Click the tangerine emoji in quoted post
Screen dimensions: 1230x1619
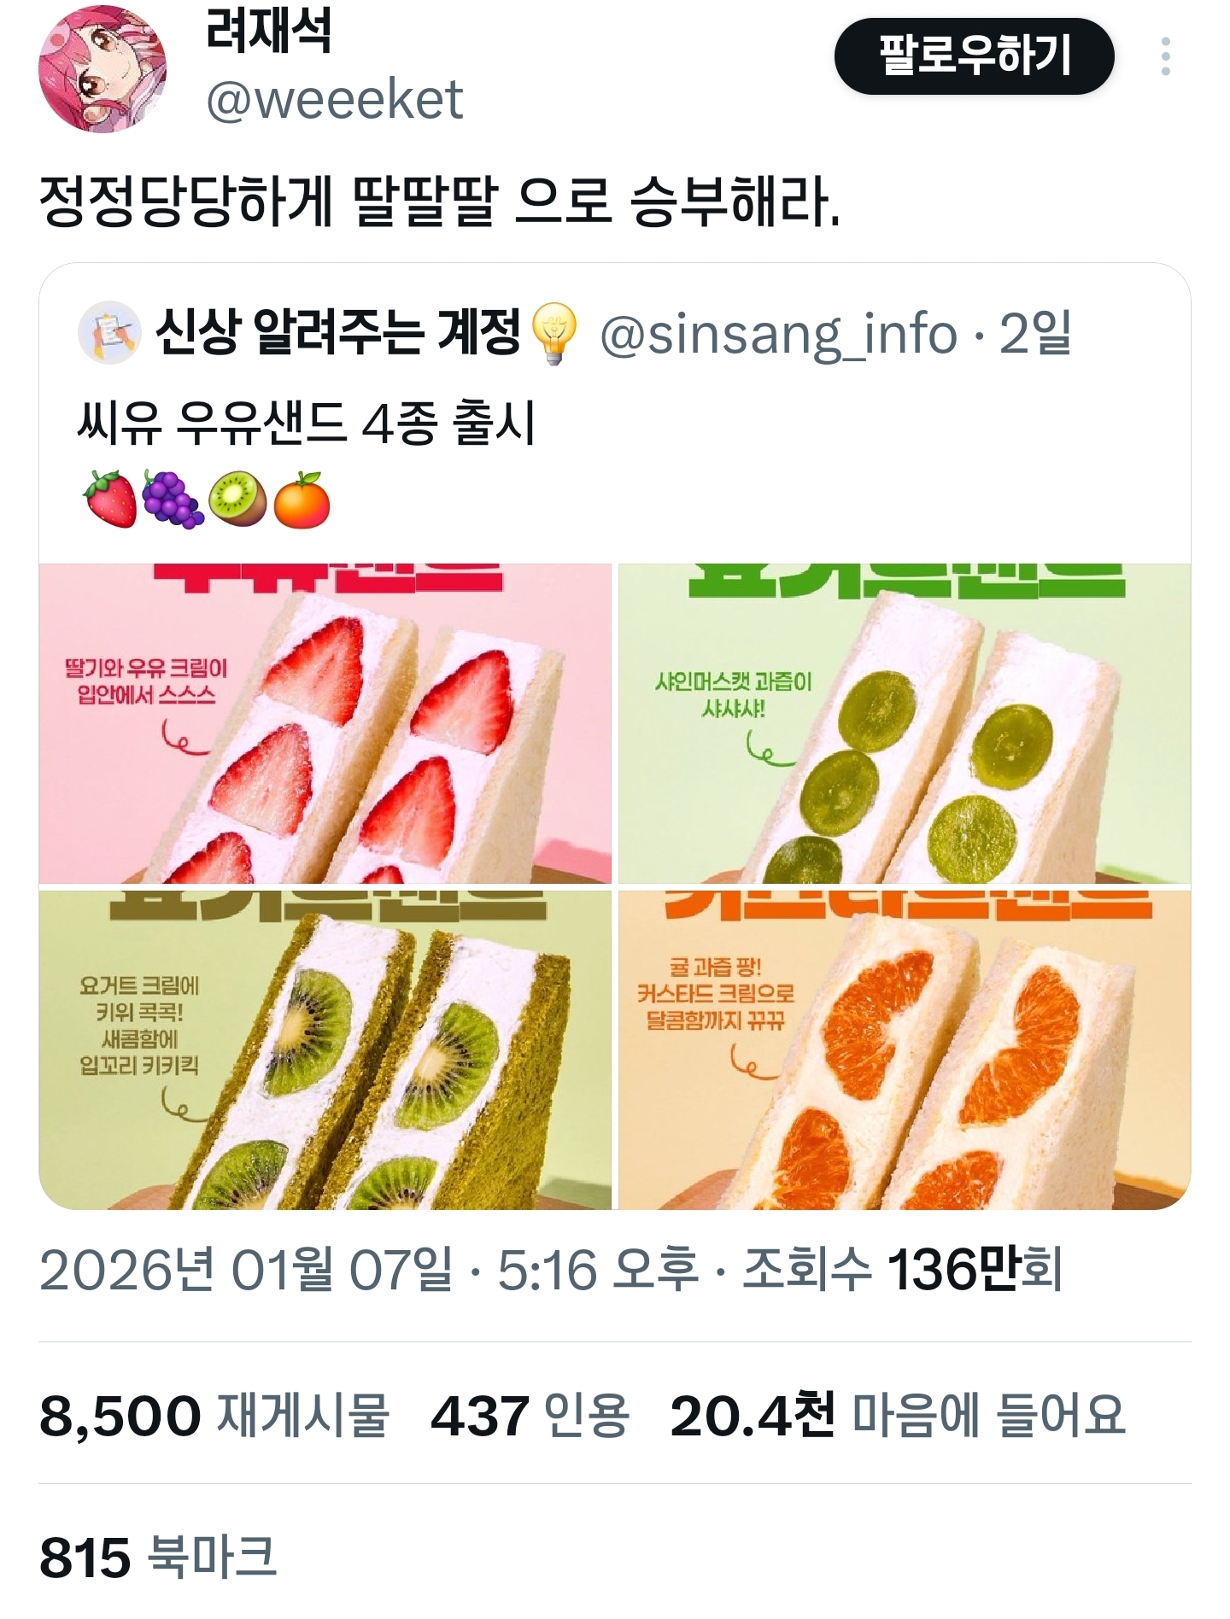click(302, 499)
